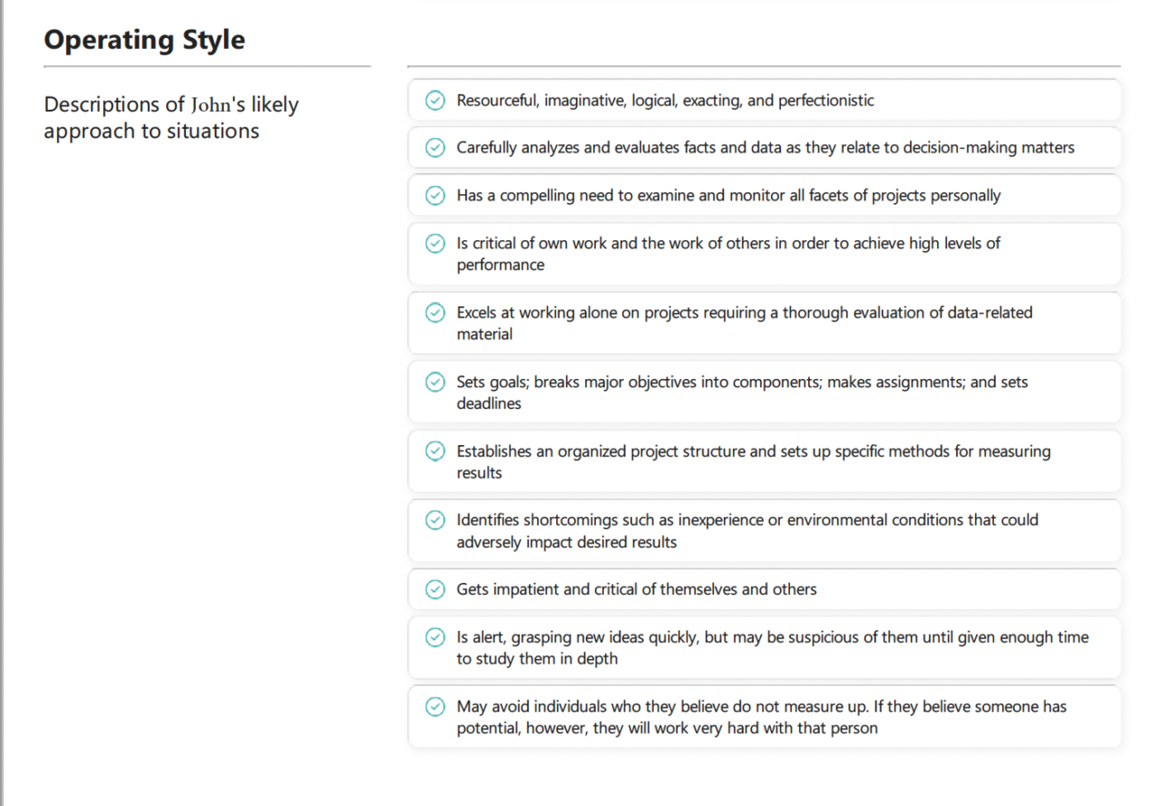Image resolution: width=1161 pixels, height=806 pixels.
Task: Click check icon for 'Is critical of own work'
Action: 435,243
